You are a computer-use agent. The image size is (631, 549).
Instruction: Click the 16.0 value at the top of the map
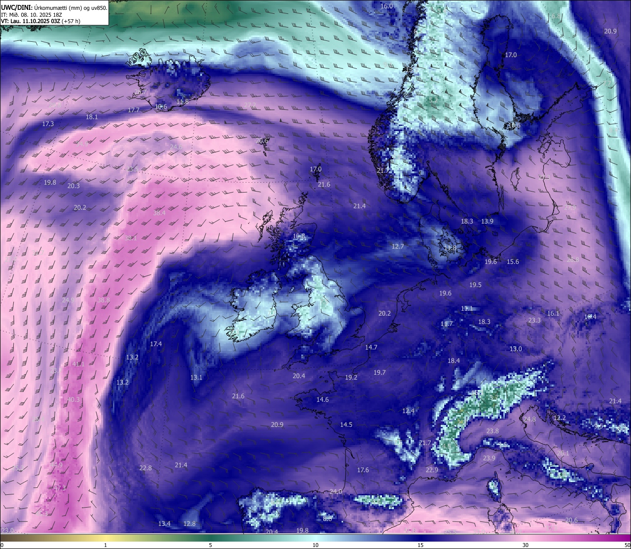(387, 6)
